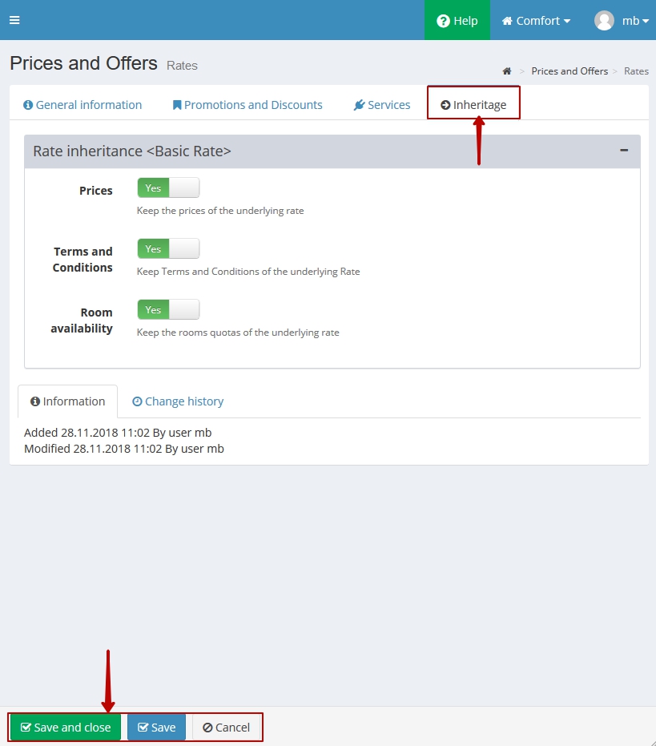This screenshot has width=656, height=746.
Task: Toggle the Room availability switch
Action: 168,310
